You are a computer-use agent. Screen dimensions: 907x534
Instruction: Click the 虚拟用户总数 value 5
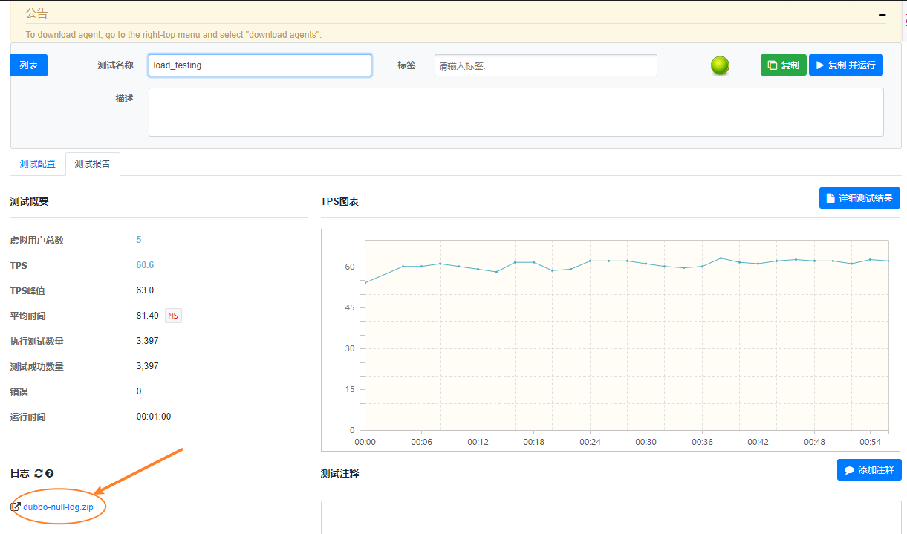tap(139, 240)
